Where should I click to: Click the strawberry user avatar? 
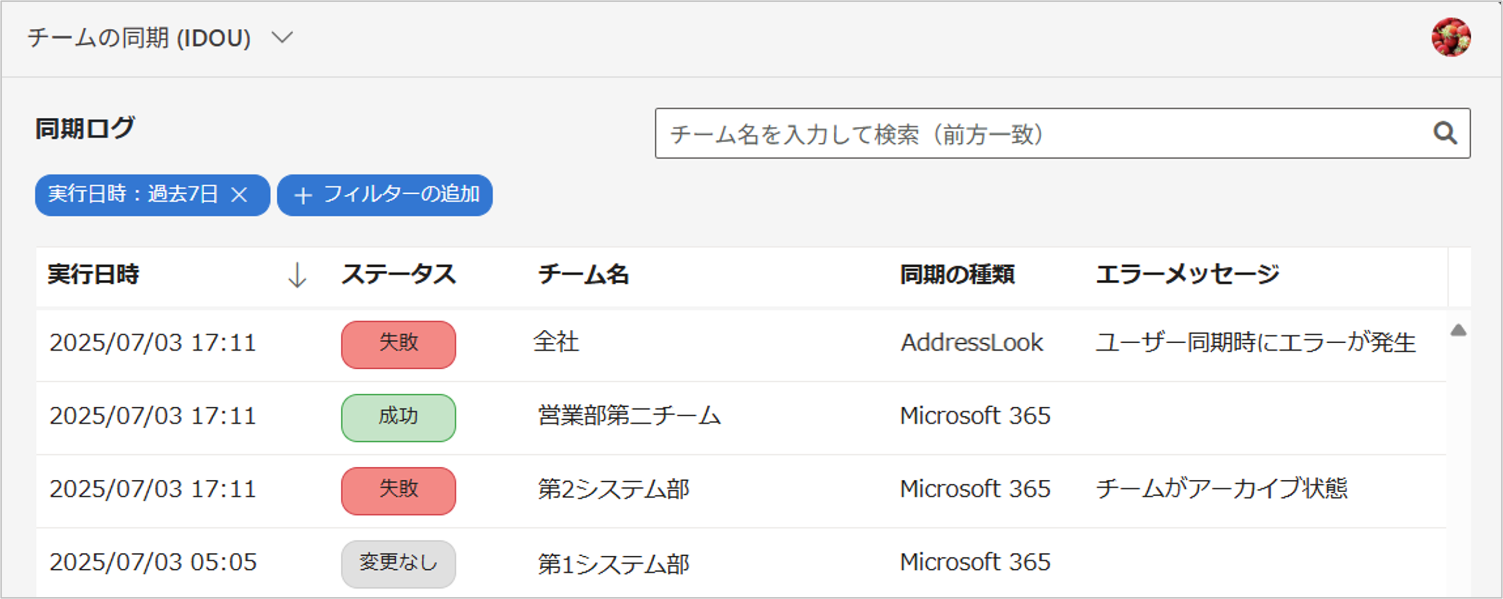click(x=1451, y=37)
